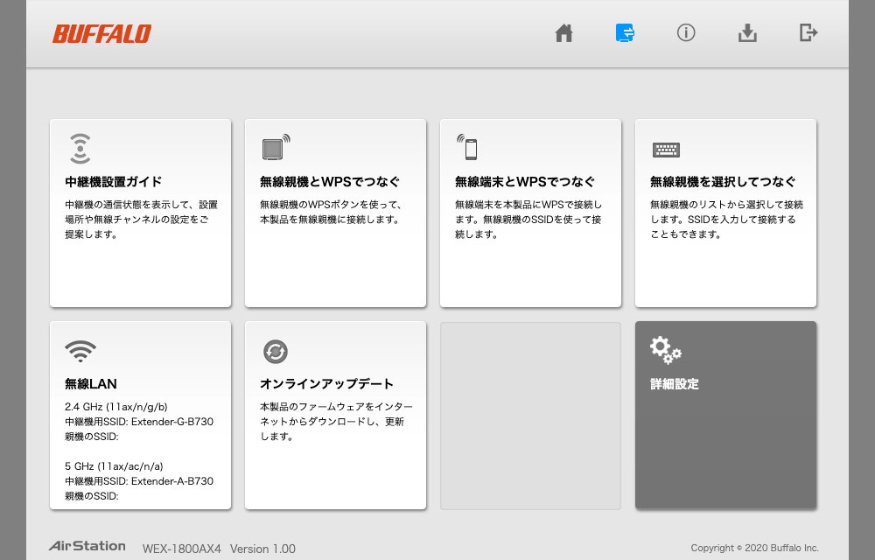Open 無線端末とWPSでつなぐ title
Screen dimensions: 875x560
(x=525, y=182)
